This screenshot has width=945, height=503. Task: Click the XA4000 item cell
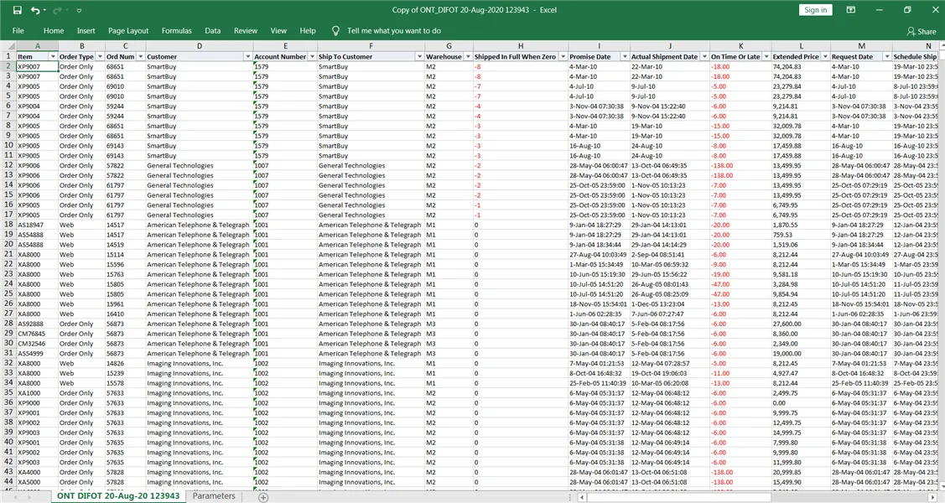(37, 472)
